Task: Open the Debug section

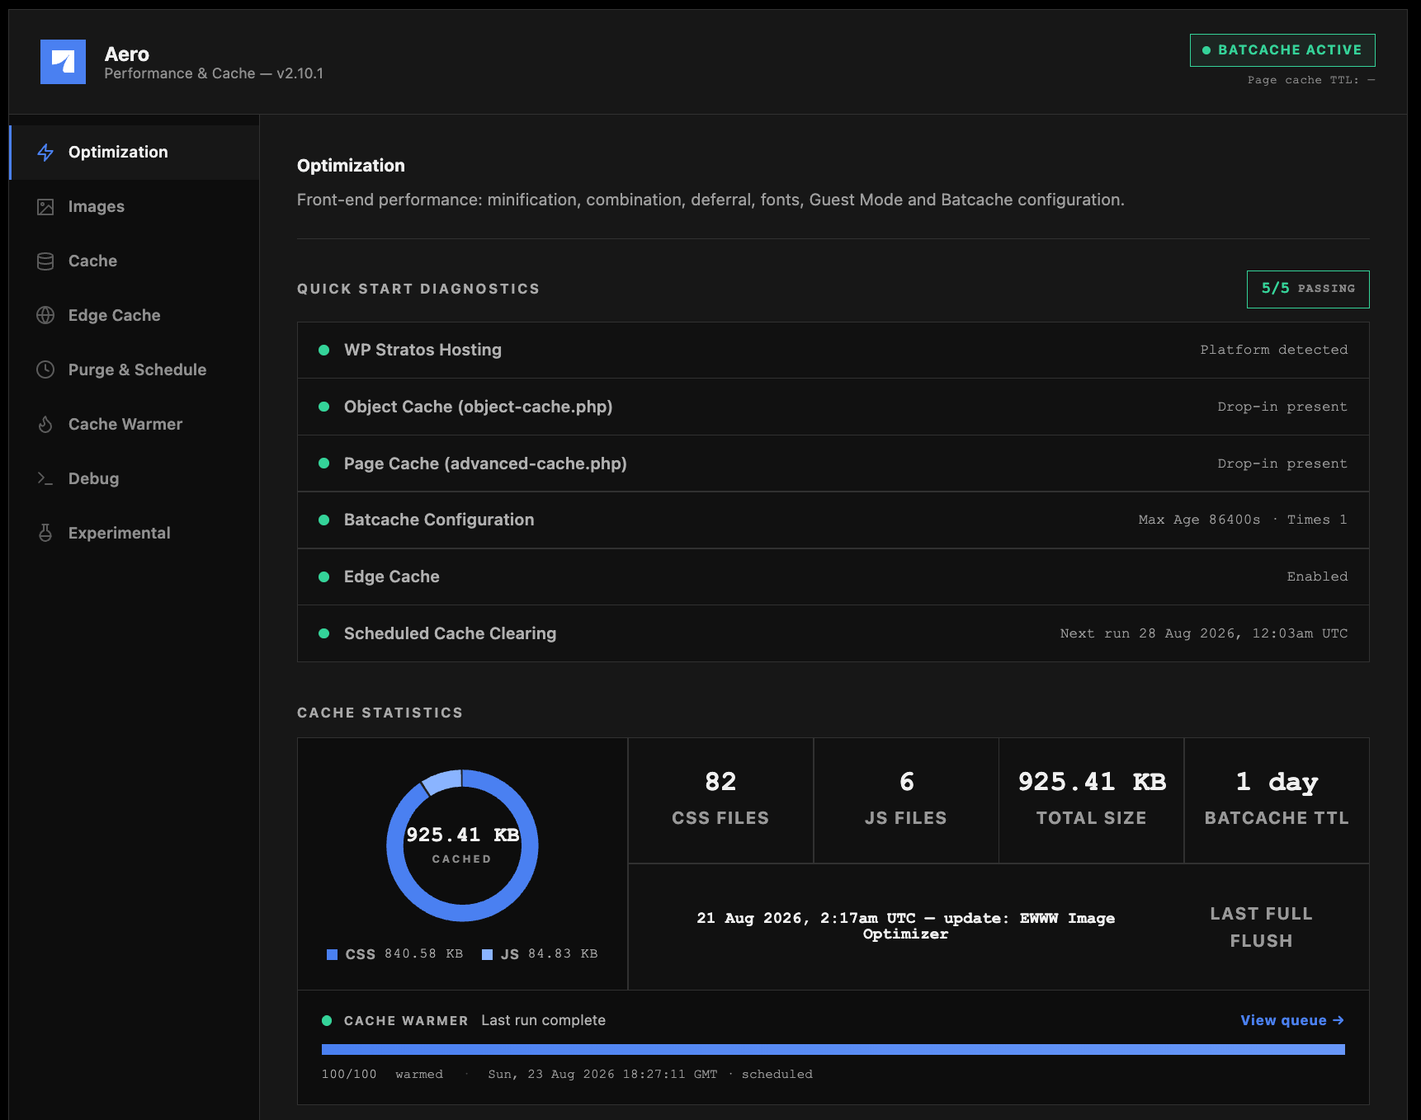Action: [135, 479]
